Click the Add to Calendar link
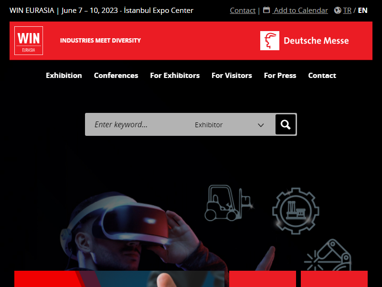 [x=300, y=10]
